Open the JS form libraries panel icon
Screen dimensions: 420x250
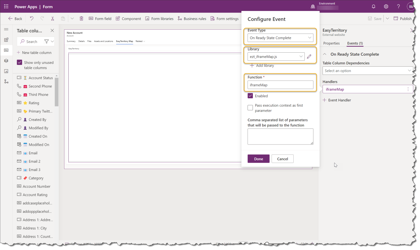(x=6, y=71)
